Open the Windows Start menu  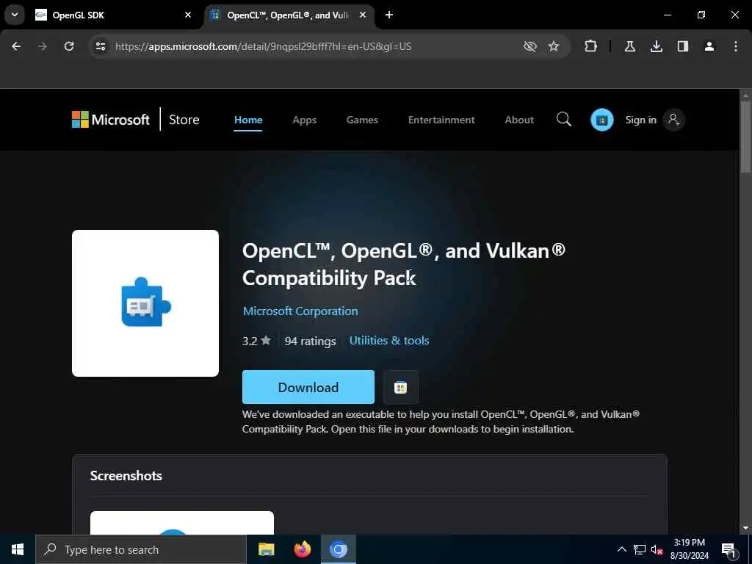coord(18,549)
